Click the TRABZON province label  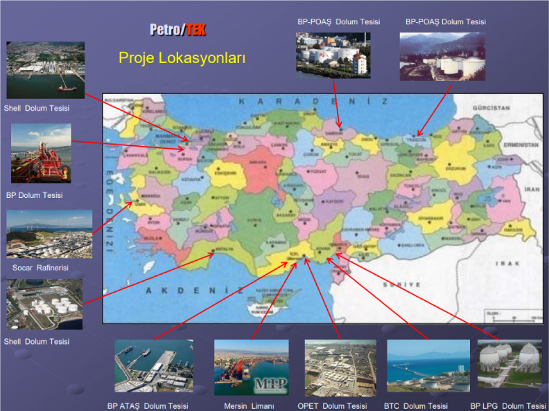pyautogui.click(x=416, y=140)
